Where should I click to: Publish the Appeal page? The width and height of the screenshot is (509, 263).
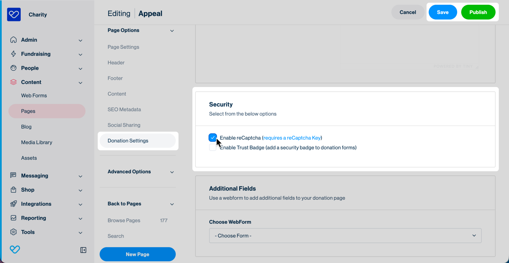[x=478, y=12]
